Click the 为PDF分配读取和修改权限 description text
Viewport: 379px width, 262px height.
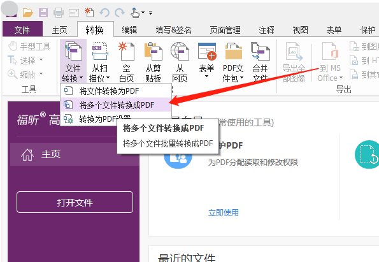tap(253, 162)
